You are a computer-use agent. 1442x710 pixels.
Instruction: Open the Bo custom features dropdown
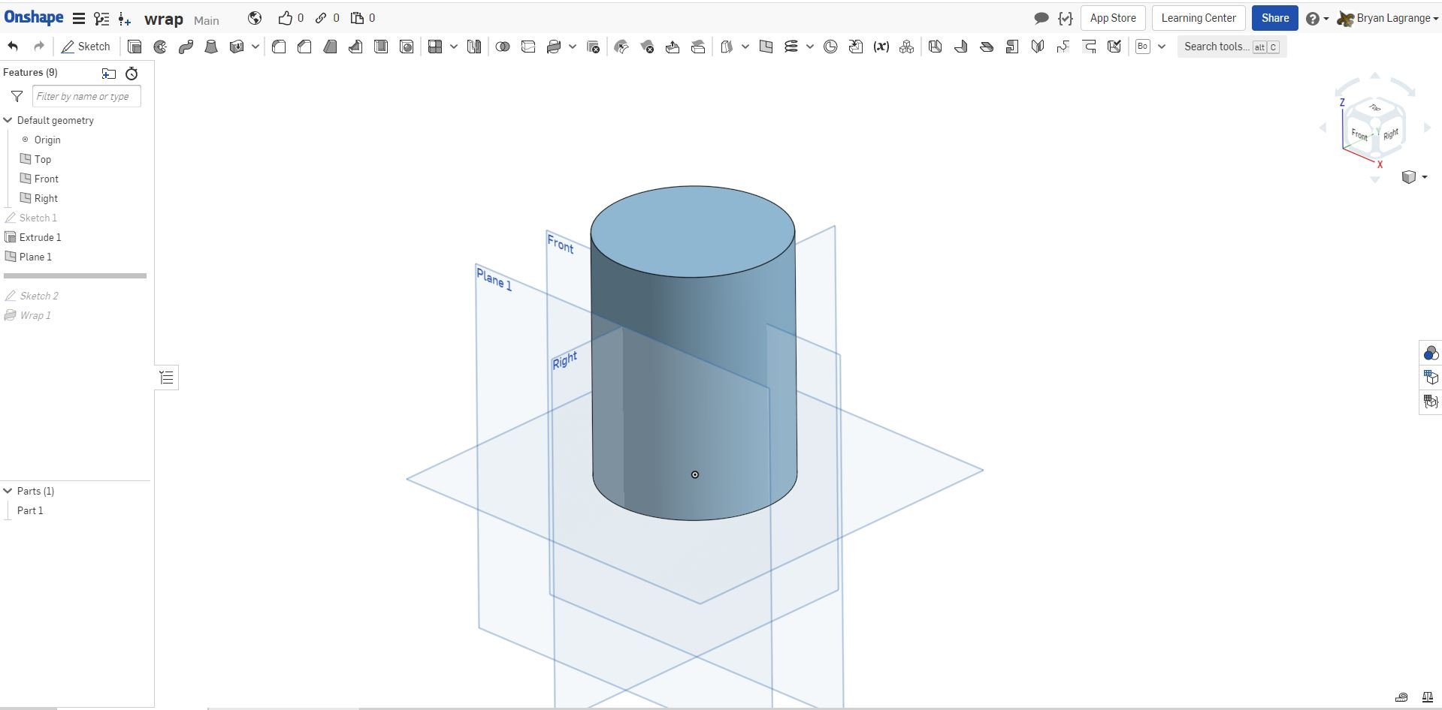pyautogui.click(x=1162, y=47)
